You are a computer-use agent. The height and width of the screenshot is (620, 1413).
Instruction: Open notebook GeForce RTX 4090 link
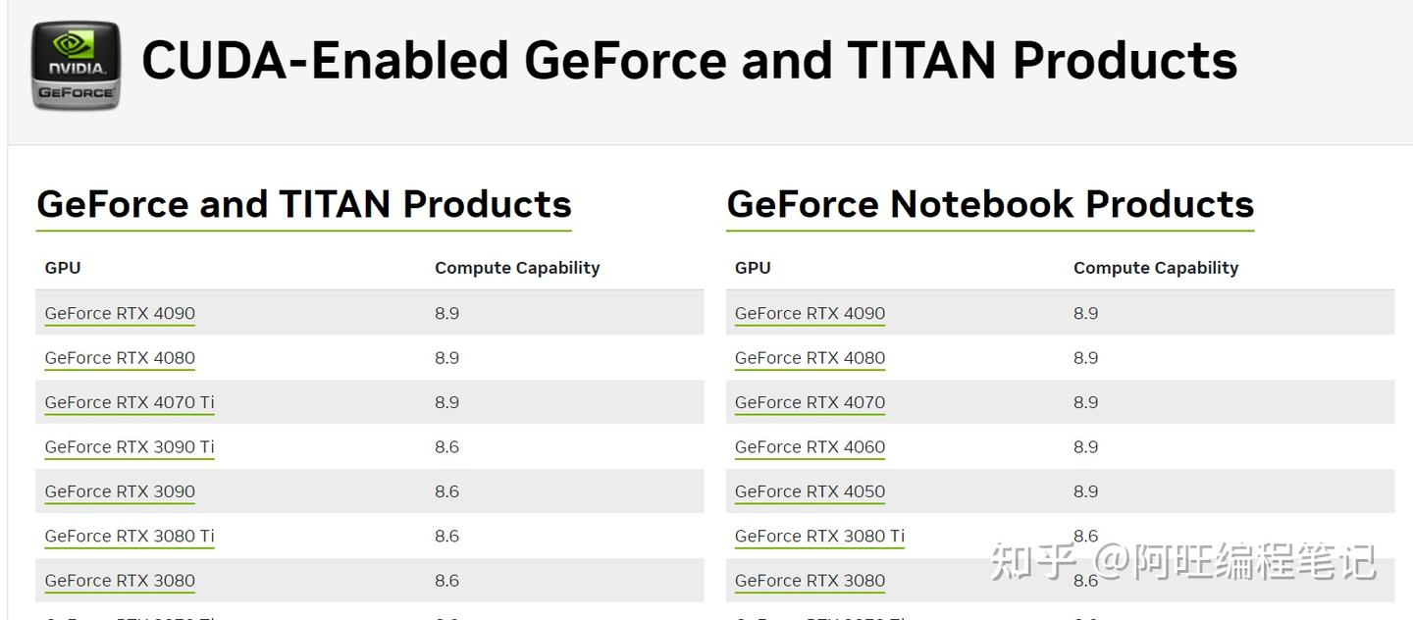[810, 314]
